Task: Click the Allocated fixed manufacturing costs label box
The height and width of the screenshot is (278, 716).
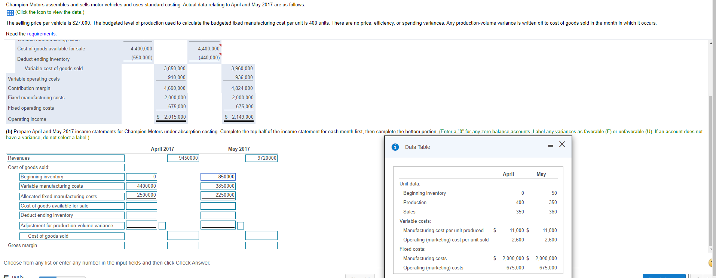Action: pos(72,197)
